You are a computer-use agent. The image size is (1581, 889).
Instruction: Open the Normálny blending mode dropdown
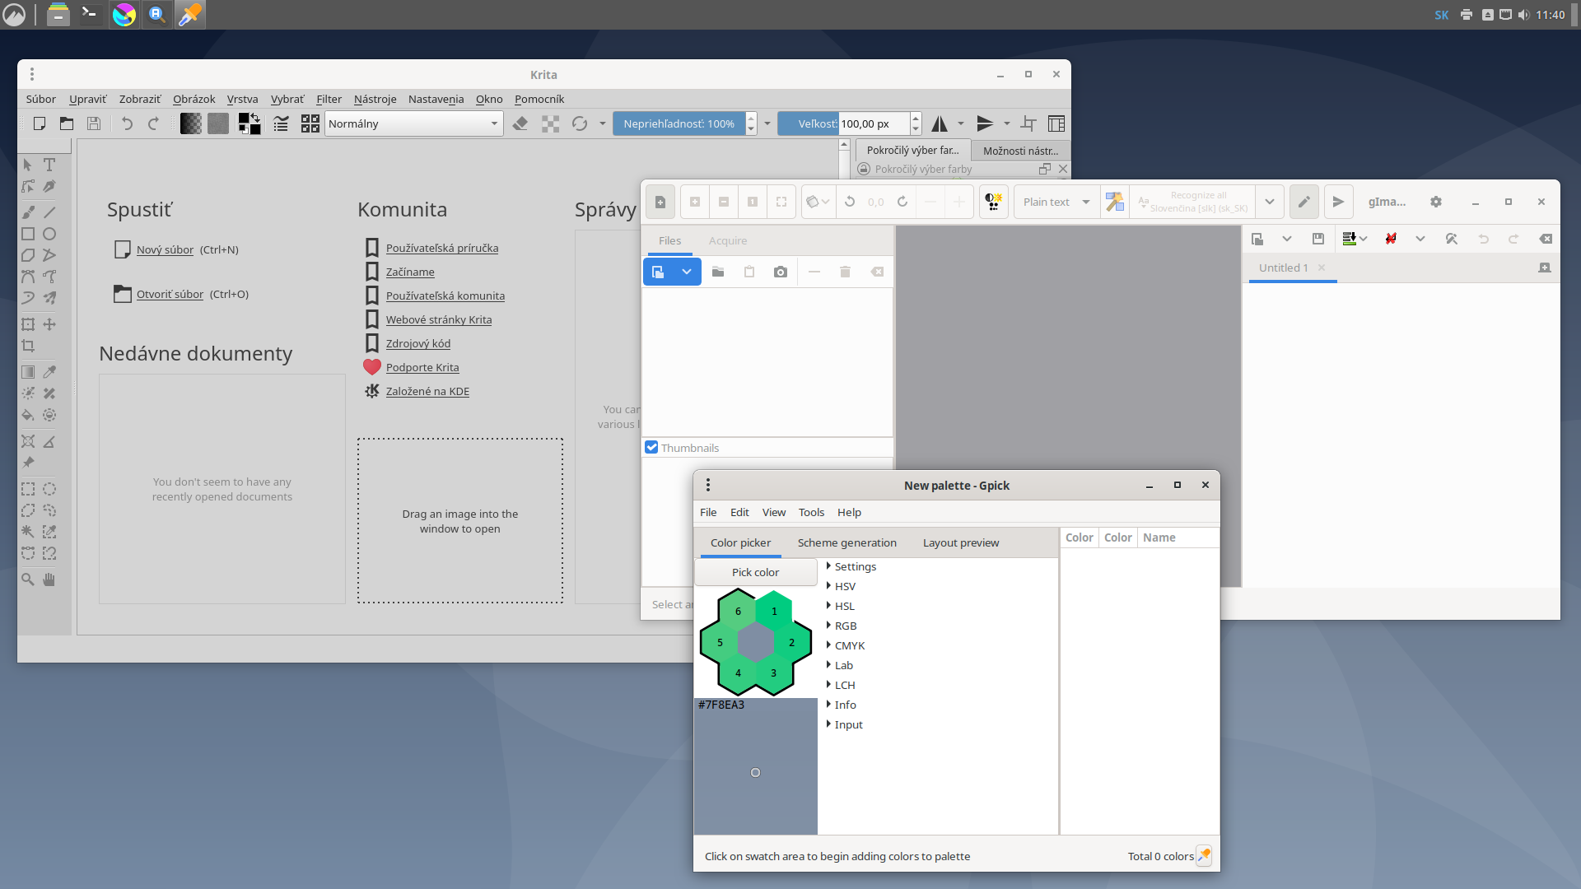coord(413,123)
